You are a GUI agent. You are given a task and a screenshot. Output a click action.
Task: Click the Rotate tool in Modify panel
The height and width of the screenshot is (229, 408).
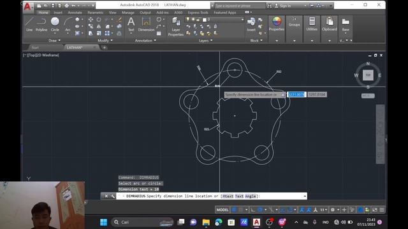(99, 20)
